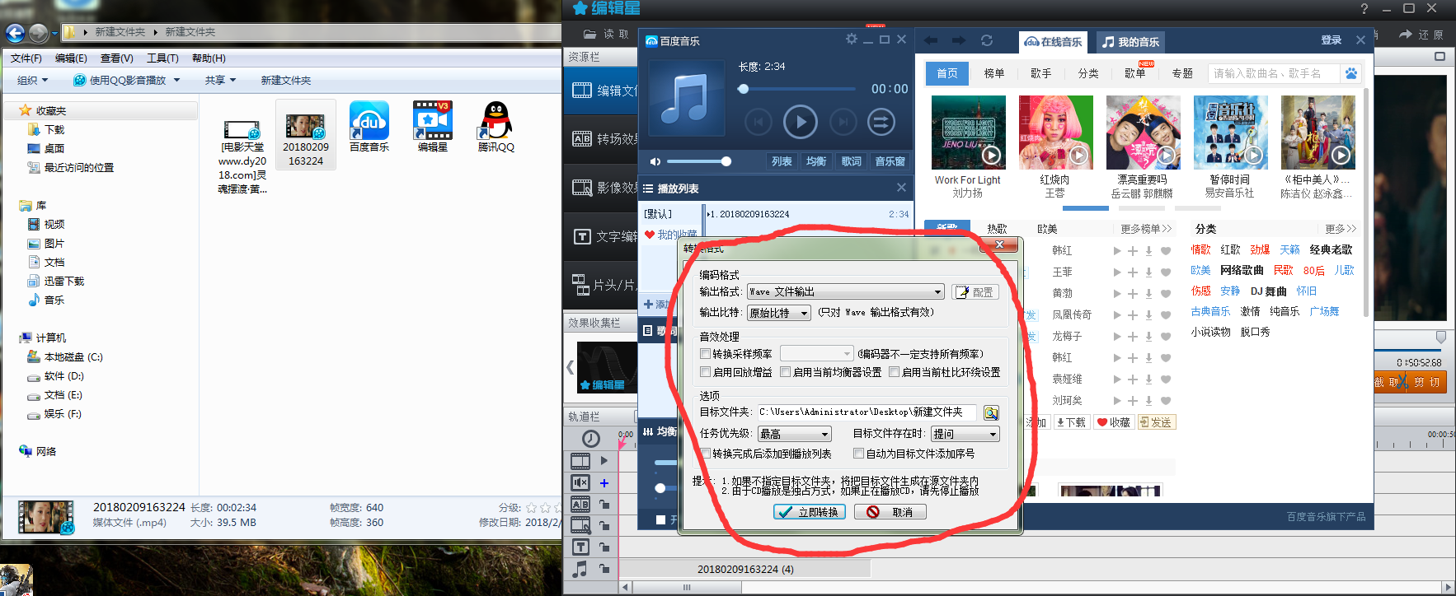Screen dimensions: 1456x596
Task: Click the refresh icon in online music browser
Action: click(987, 40)
